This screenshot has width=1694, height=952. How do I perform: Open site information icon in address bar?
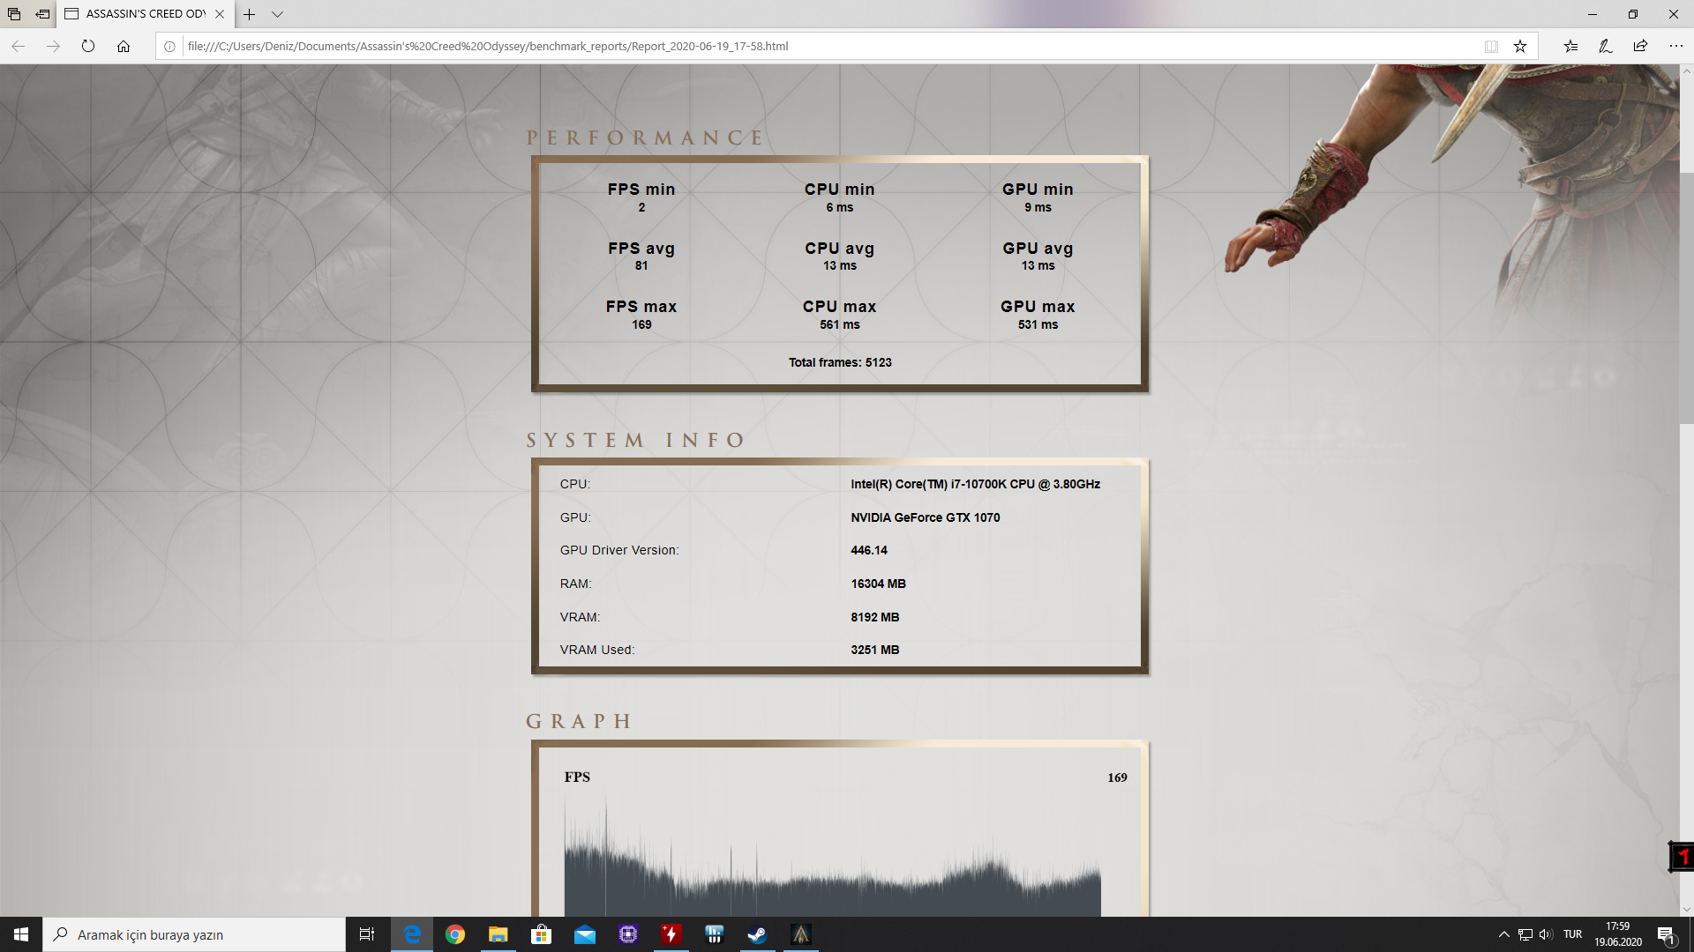click(x=169, y=47)
